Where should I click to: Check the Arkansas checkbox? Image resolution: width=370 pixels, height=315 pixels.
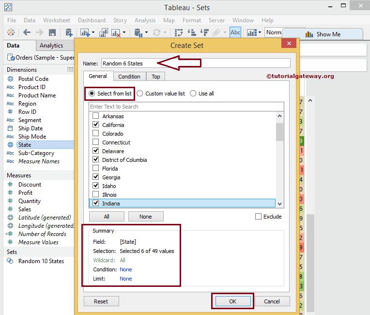pyautogui.click(x=95, y=116)
